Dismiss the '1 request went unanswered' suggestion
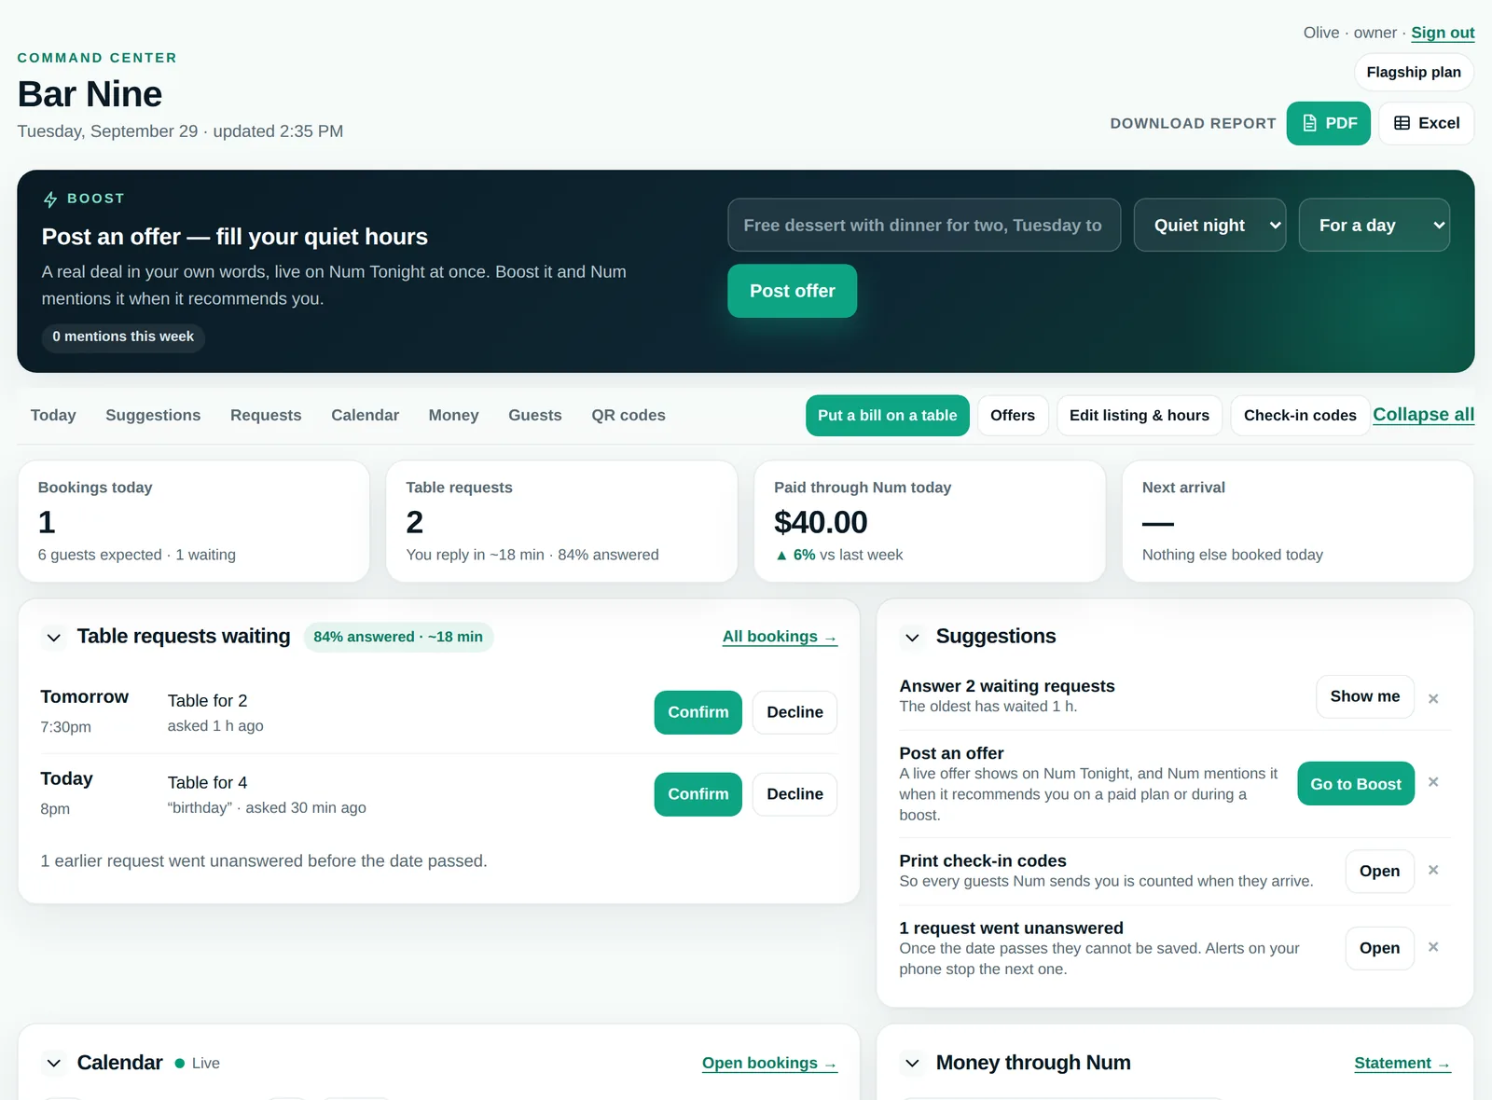The height and width of the screenshot is (1100, 1492). tap(1433, 947)
